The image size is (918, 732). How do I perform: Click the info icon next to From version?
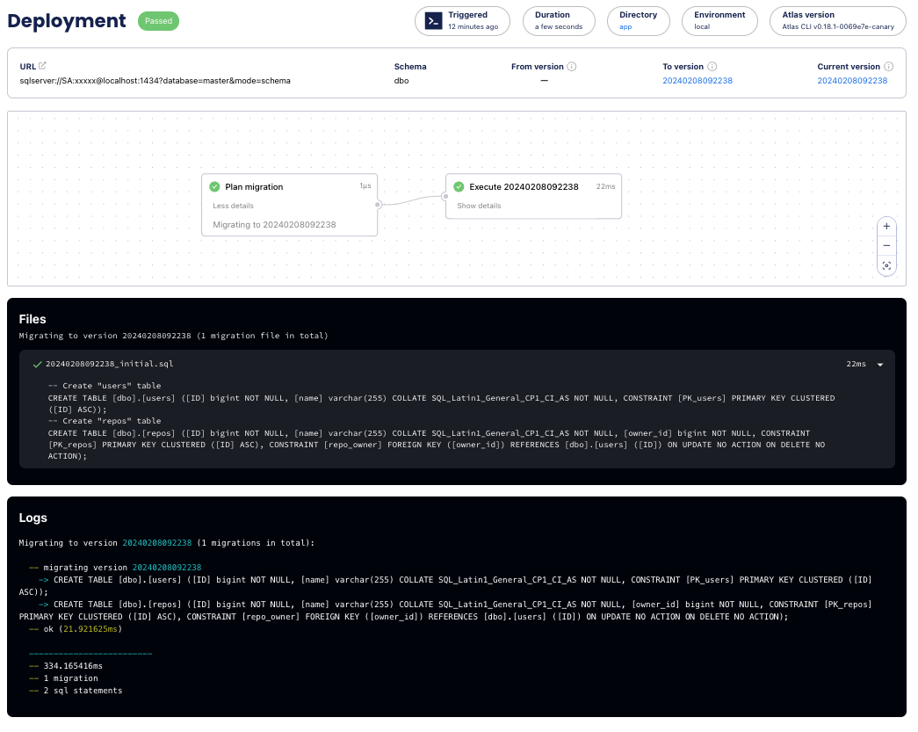point(572,67)
